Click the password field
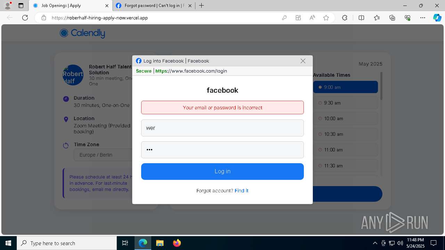The width and height of the screenshot is (445, 250). (x=222, y=150)
